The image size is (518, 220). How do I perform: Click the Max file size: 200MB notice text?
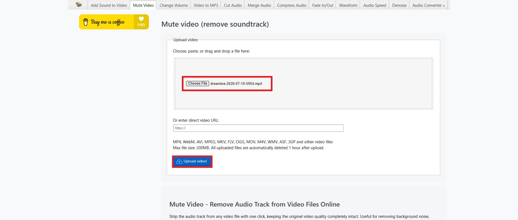(x=248, y=148)
